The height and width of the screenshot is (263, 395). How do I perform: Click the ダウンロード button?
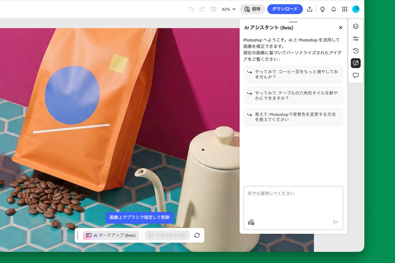(285, 9)
